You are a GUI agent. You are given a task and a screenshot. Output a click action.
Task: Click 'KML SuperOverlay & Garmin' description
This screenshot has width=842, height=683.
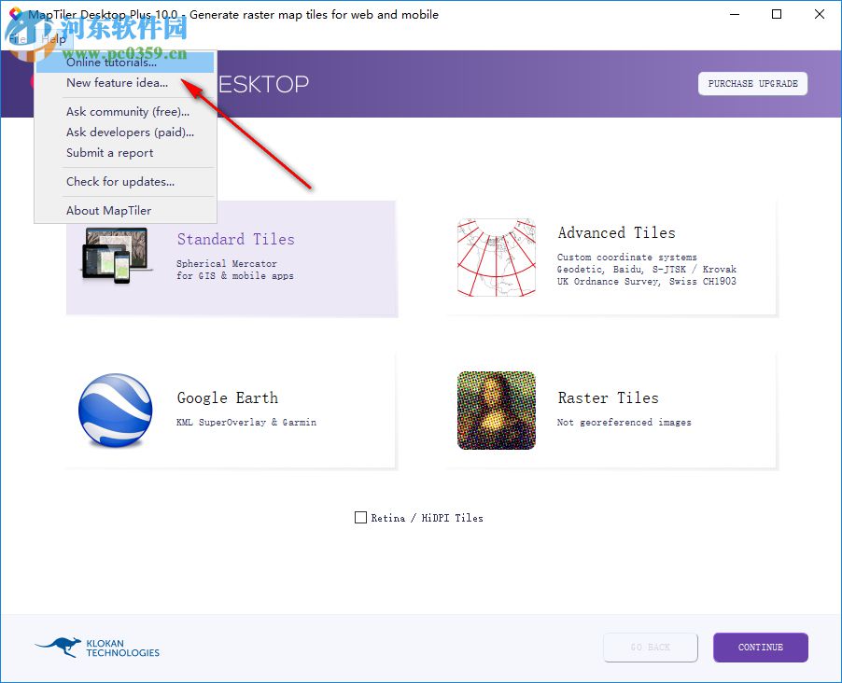(246, 422)
